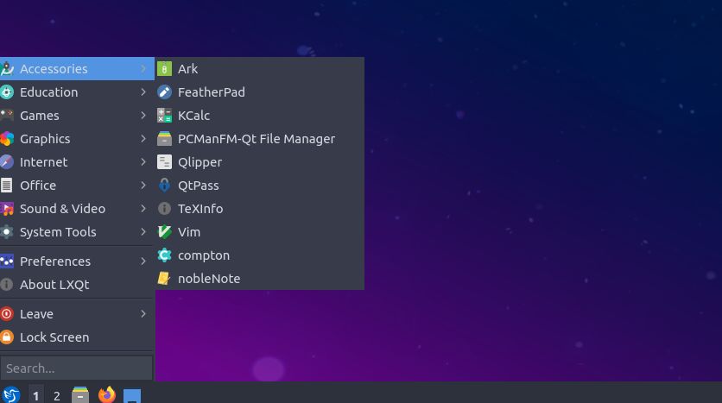Launch the FeatherPad text entry
This screenshot has width=722, height=403.
pyautogui.click(x=212, y=92)
